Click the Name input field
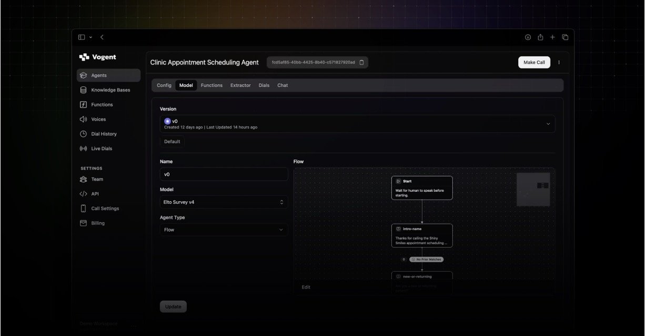The height and width of the screenshot is (336, 645). (x=224, y=174)
